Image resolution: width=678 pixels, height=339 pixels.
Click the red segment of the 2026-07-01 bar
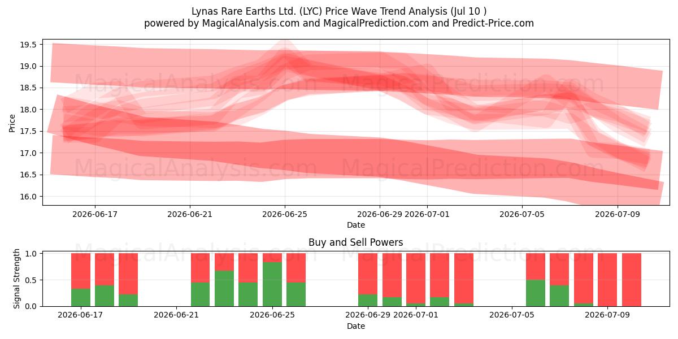(x=416, y=279)
